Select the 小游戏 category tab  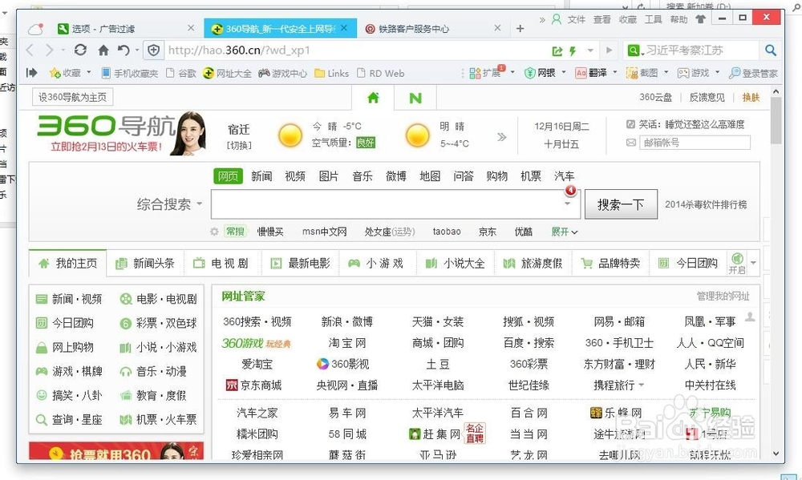(x=376, y=264)
